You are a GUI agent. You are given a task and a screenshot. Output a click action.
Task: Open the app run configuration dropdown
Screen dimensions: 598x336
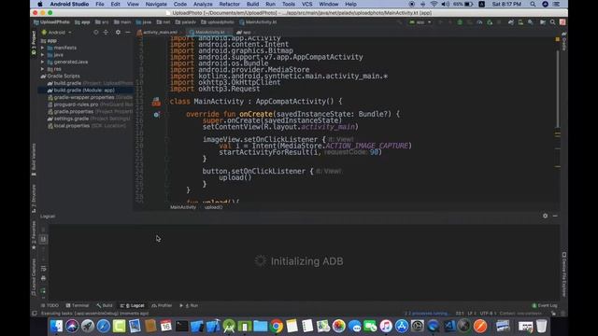420,22
